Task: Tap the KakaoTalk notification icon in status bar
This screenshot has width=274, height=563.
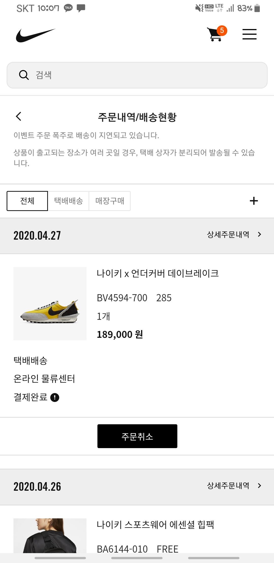Action: 68,8
